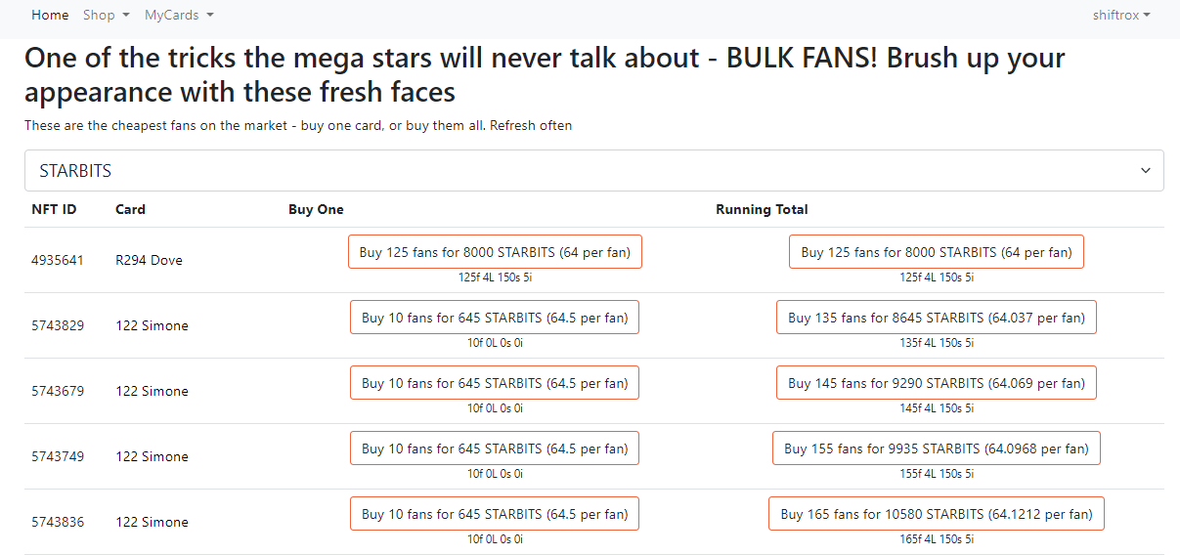1180x555 pixels.
Task: Buy one 10-fan card NFT 5743749
Action: point(495,448)
